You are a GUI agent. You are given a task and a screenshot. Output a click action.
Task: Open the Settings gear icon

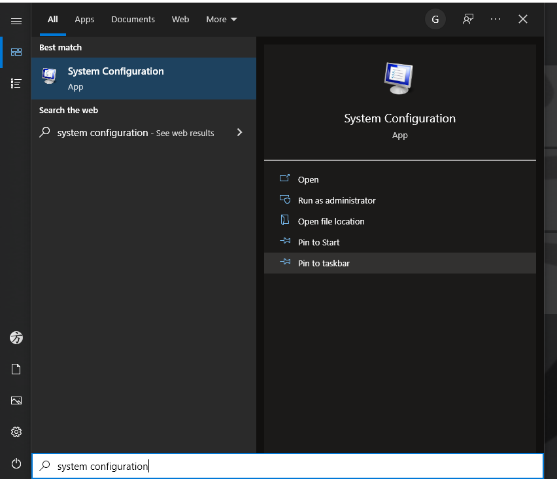click(x=16, y=432)
